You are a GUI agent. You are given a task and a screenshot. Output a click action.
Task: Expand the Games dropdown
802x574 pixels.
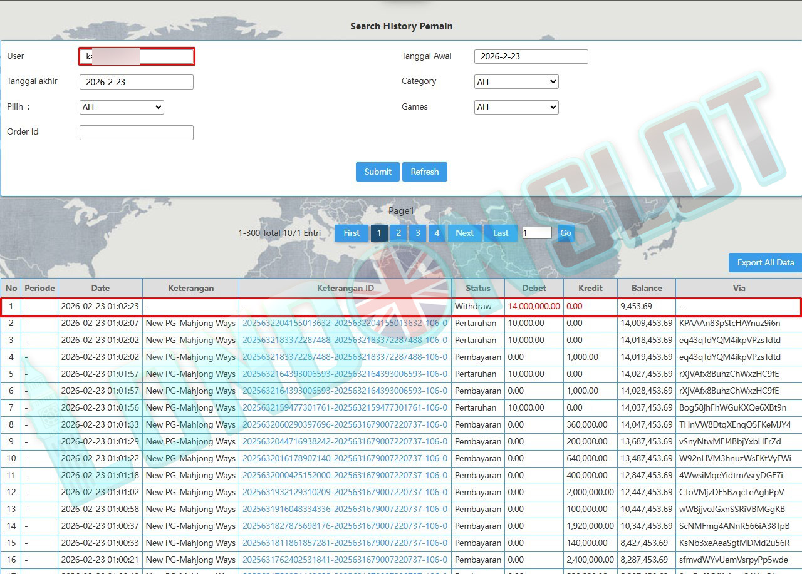516,107
